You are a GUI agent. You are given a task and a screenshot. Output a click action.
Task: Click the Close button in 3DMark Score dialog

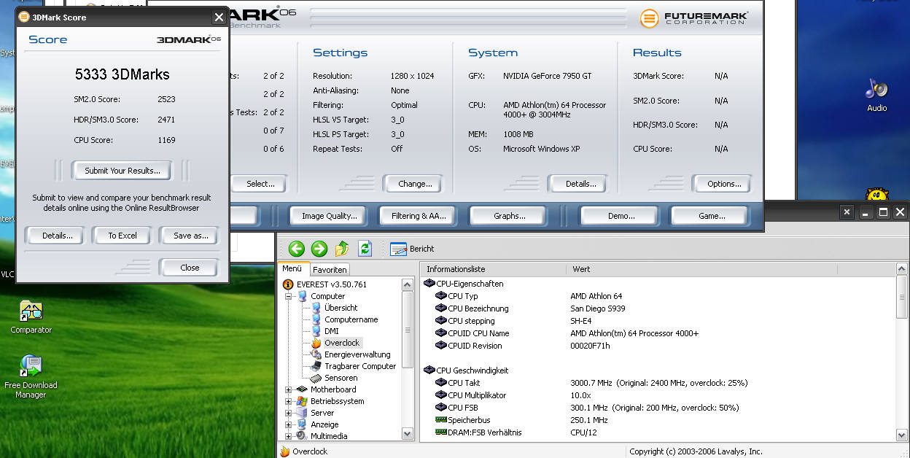coord(190,268)
